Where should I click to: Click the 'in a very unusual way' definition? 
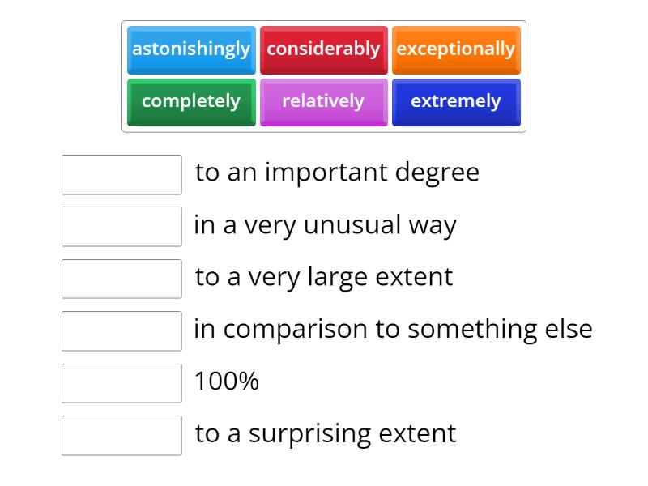(325, 225)
